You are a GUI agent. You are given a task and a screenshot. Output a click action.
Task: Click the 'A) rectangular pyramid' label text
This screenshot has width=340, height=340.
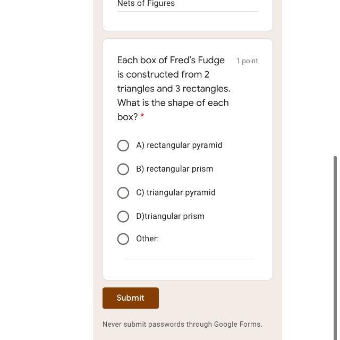pos(179,145)
